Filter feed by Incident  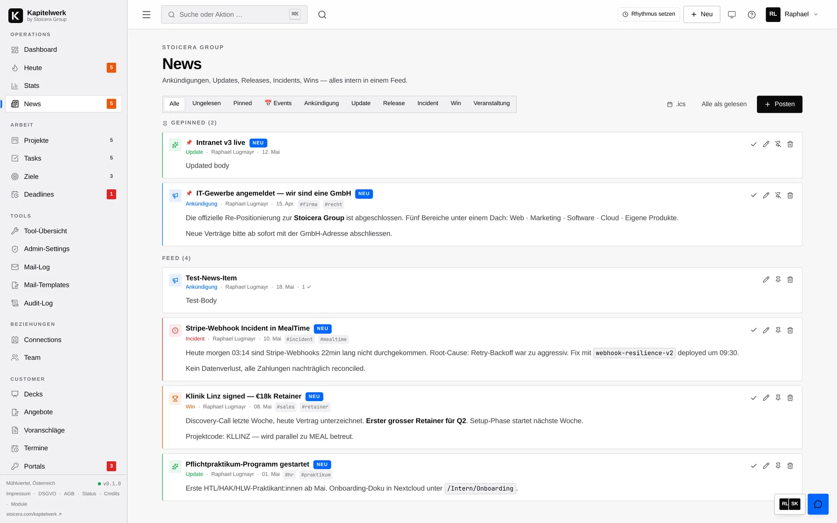[x=428, y=103]
